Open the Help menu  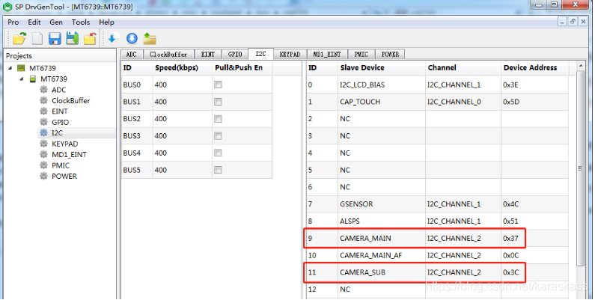[x=106, y=22]
